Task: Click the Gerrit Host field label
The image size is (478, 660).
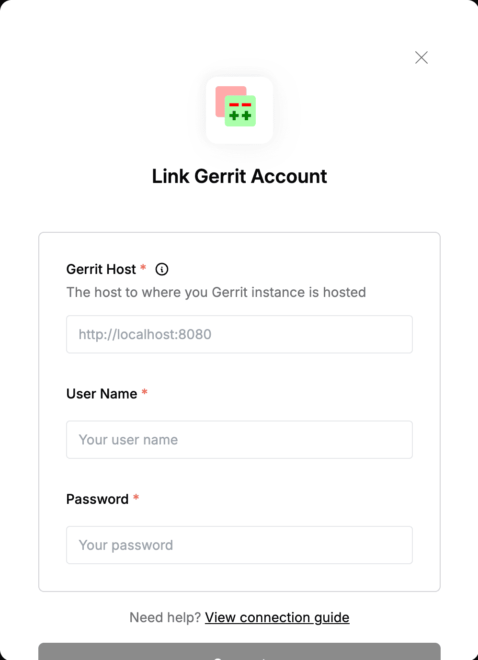Action: 101,269
